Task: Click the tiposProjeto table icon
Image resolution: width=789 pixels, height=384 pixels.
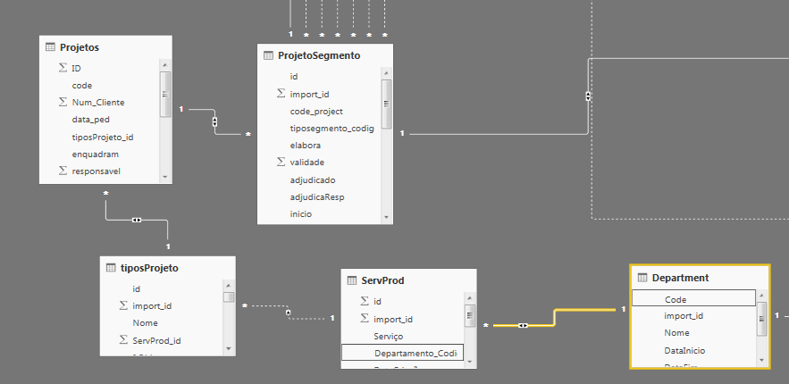Action: 111,268
